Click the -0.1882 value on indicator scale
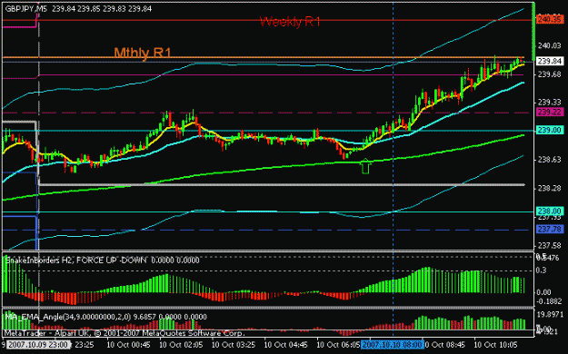Screen dimensions: 568x354 coord(550,301)
